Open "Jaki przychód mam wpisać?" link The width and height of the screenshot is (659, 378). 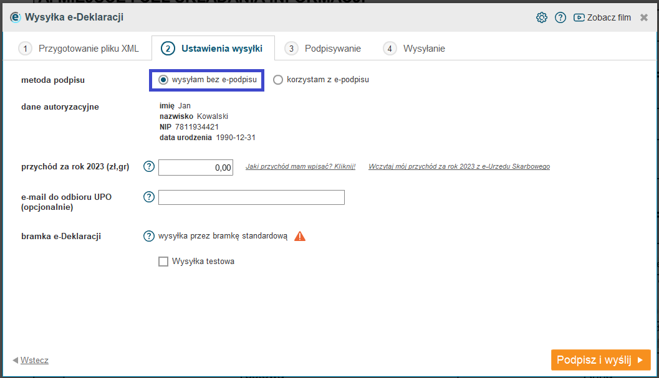pyautogui.click(x=301, y=167)
